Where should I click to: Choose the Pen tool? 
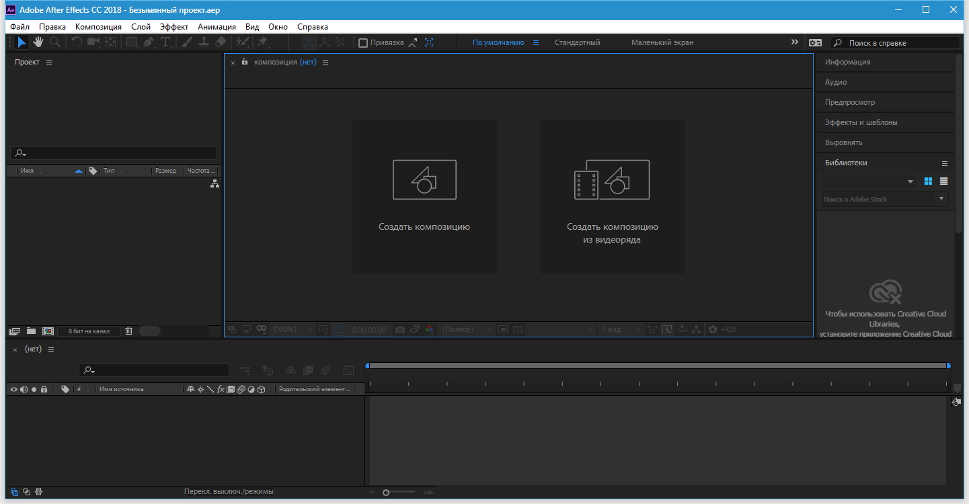[148, 42]
